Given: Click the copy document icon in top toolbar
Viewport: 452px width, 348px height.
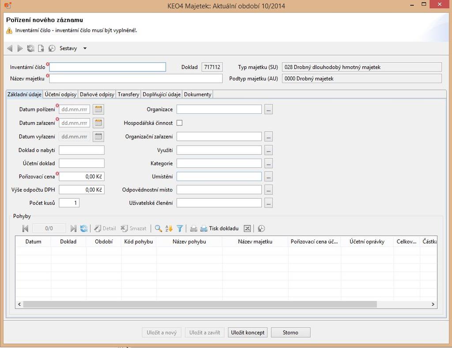Looking at the screenshot, I should point(41,49).
